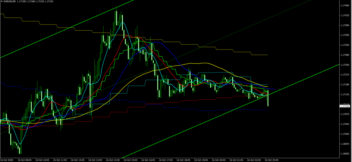Click the 1.17460 price axis label
The width and height of the screenshot is (352, 162).
[x=344, y=6]
